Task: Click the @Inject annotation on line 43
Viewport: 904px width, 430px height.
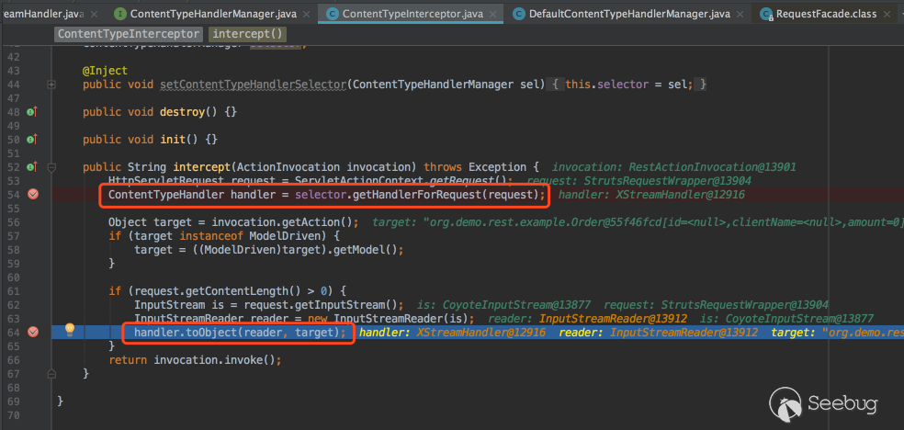Action: click(x=105, y=71)
